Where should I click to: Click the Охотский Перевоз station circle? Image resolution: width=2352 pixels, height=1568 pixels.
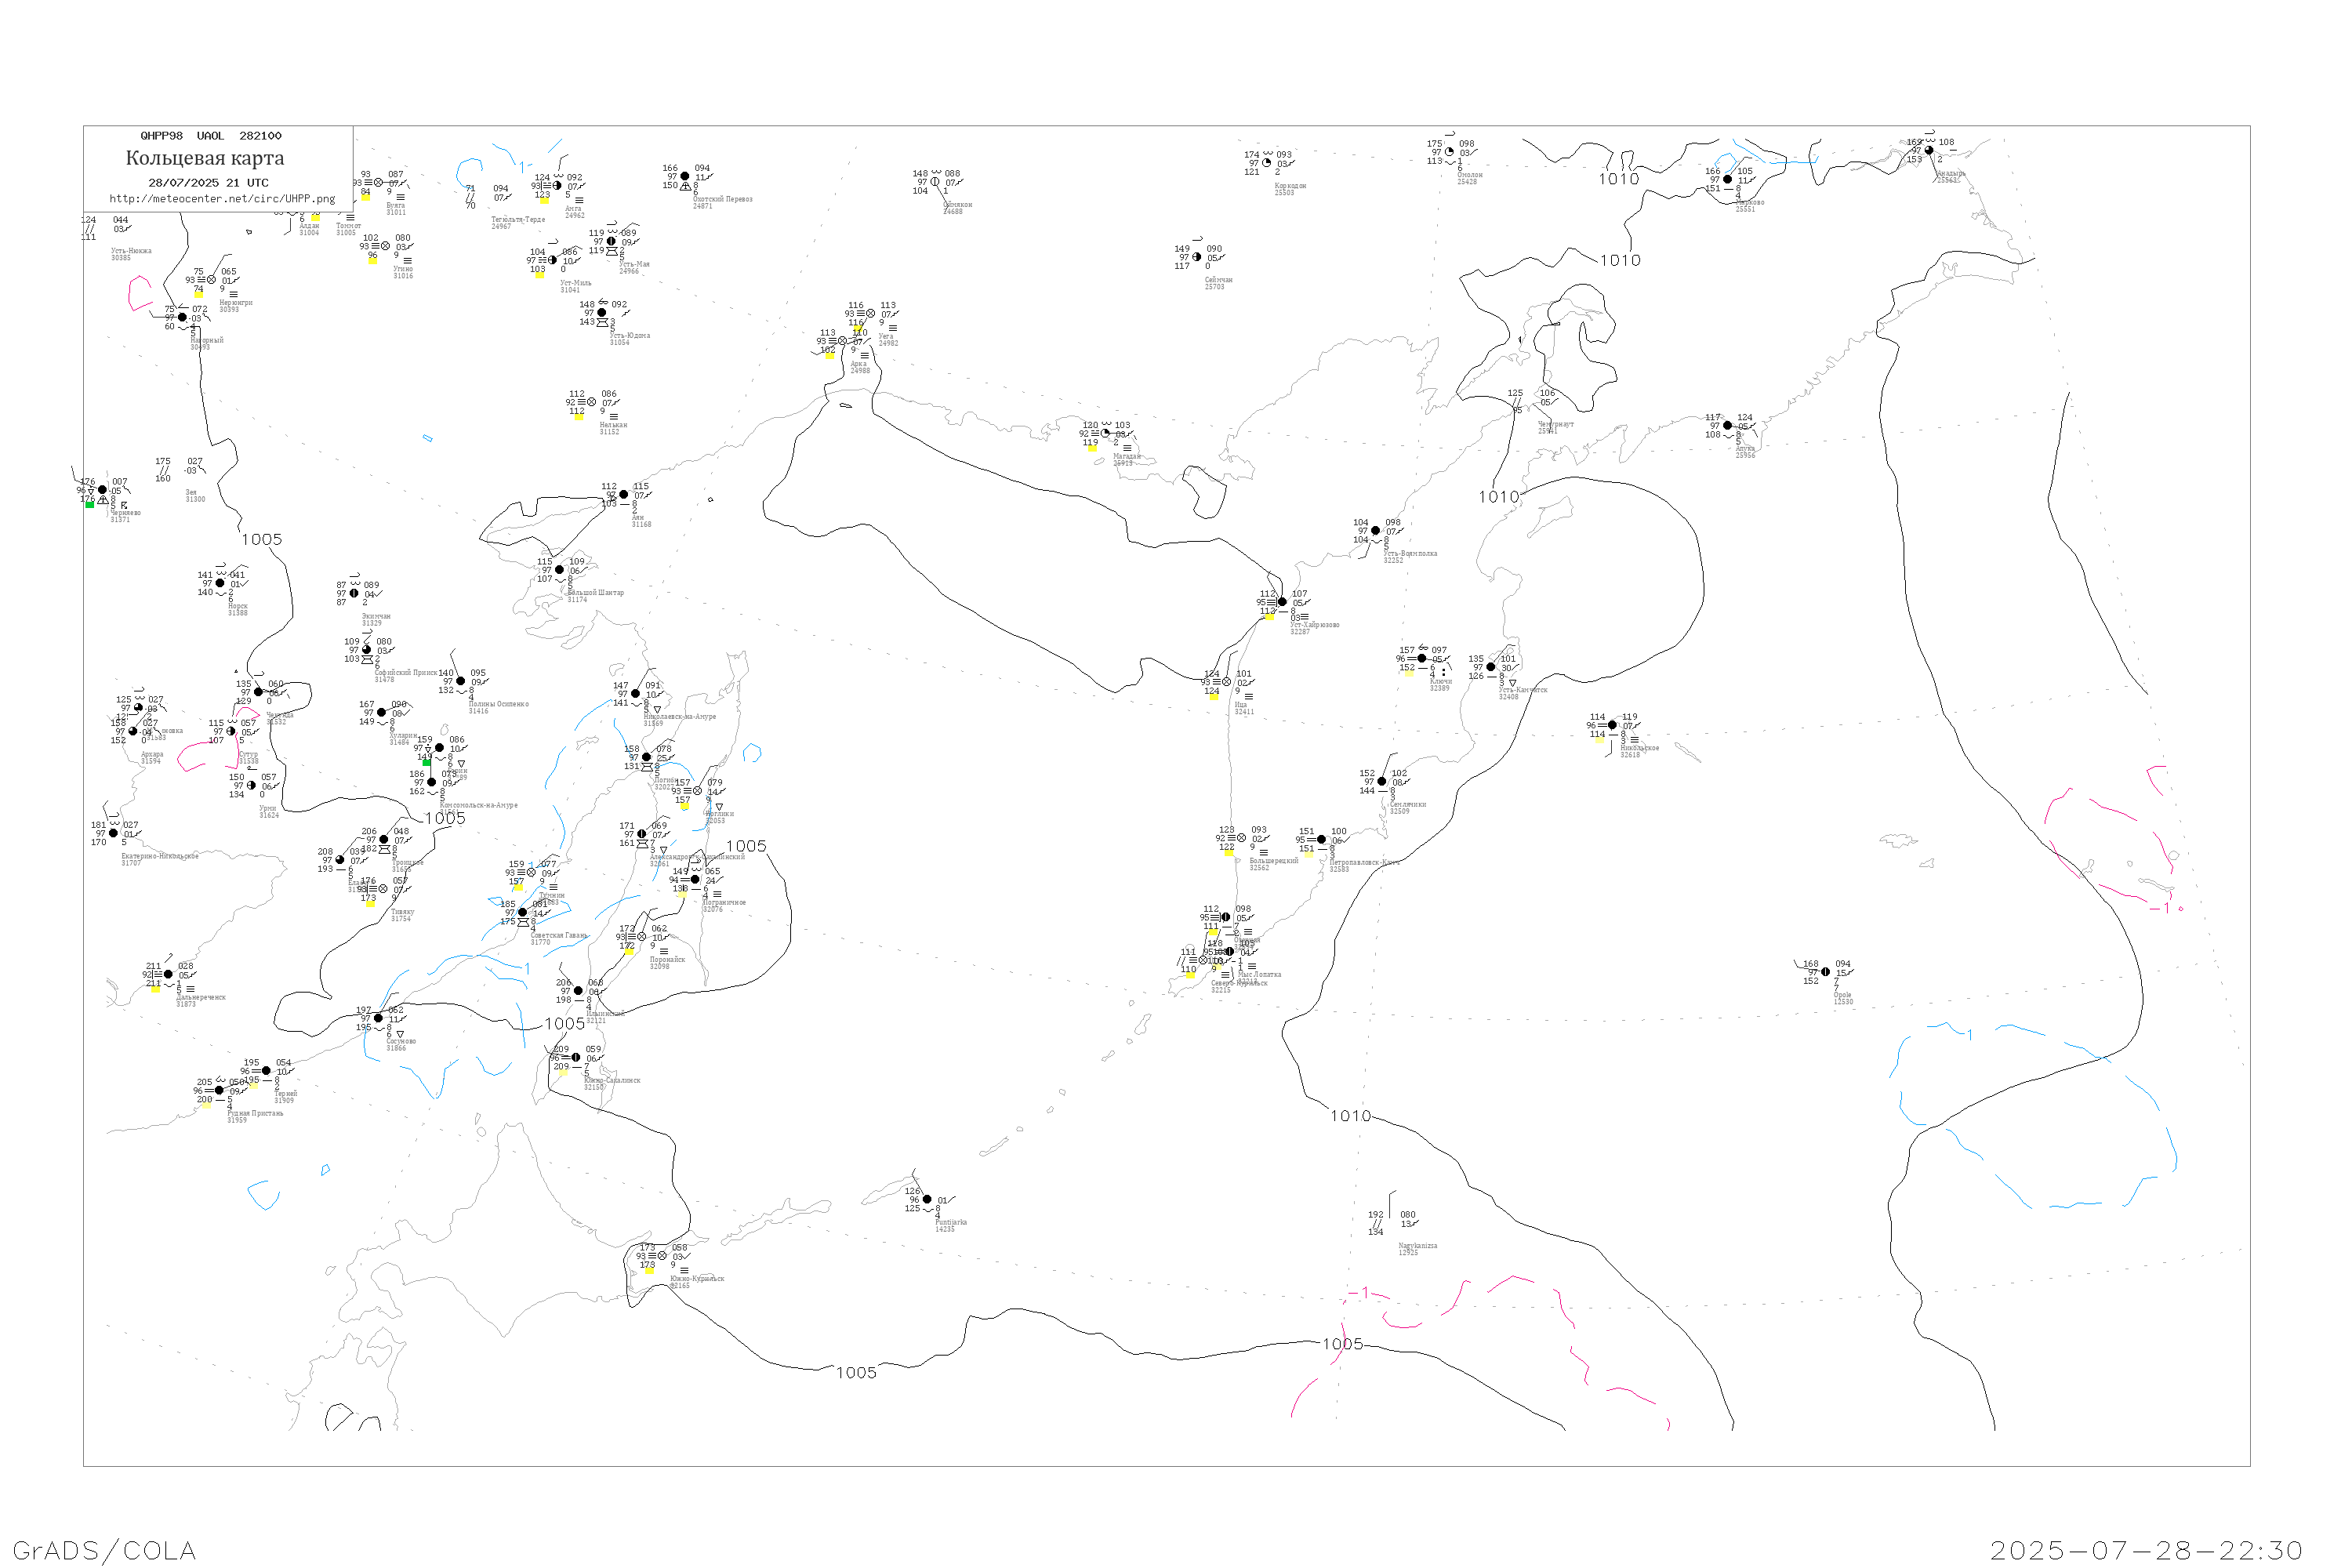(685, 177)
